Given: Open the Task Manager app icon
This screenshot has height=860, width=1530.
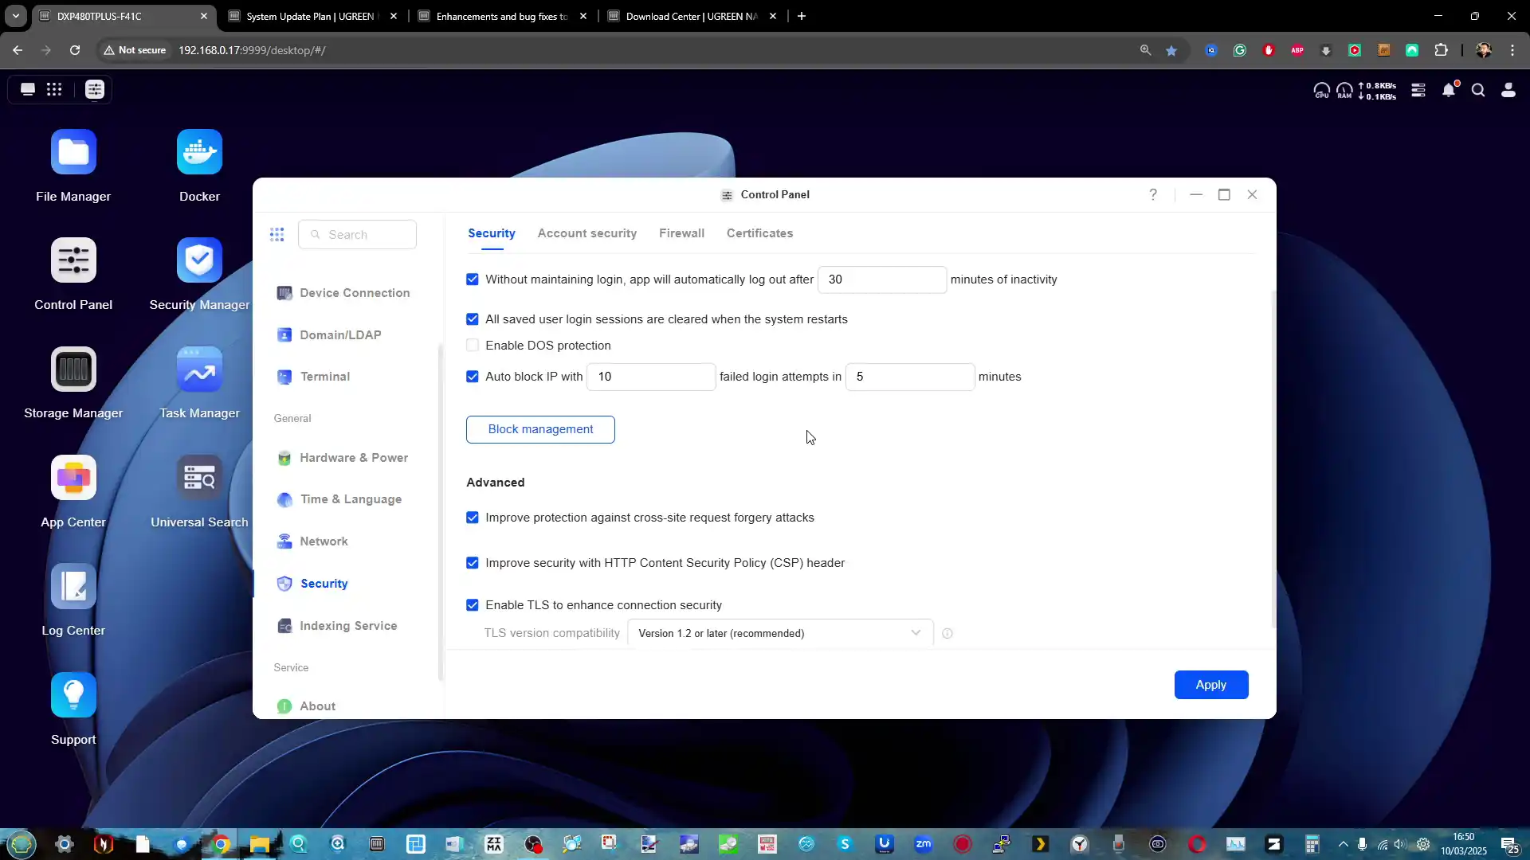Looking at the screenshot, I should pos(199,369).
